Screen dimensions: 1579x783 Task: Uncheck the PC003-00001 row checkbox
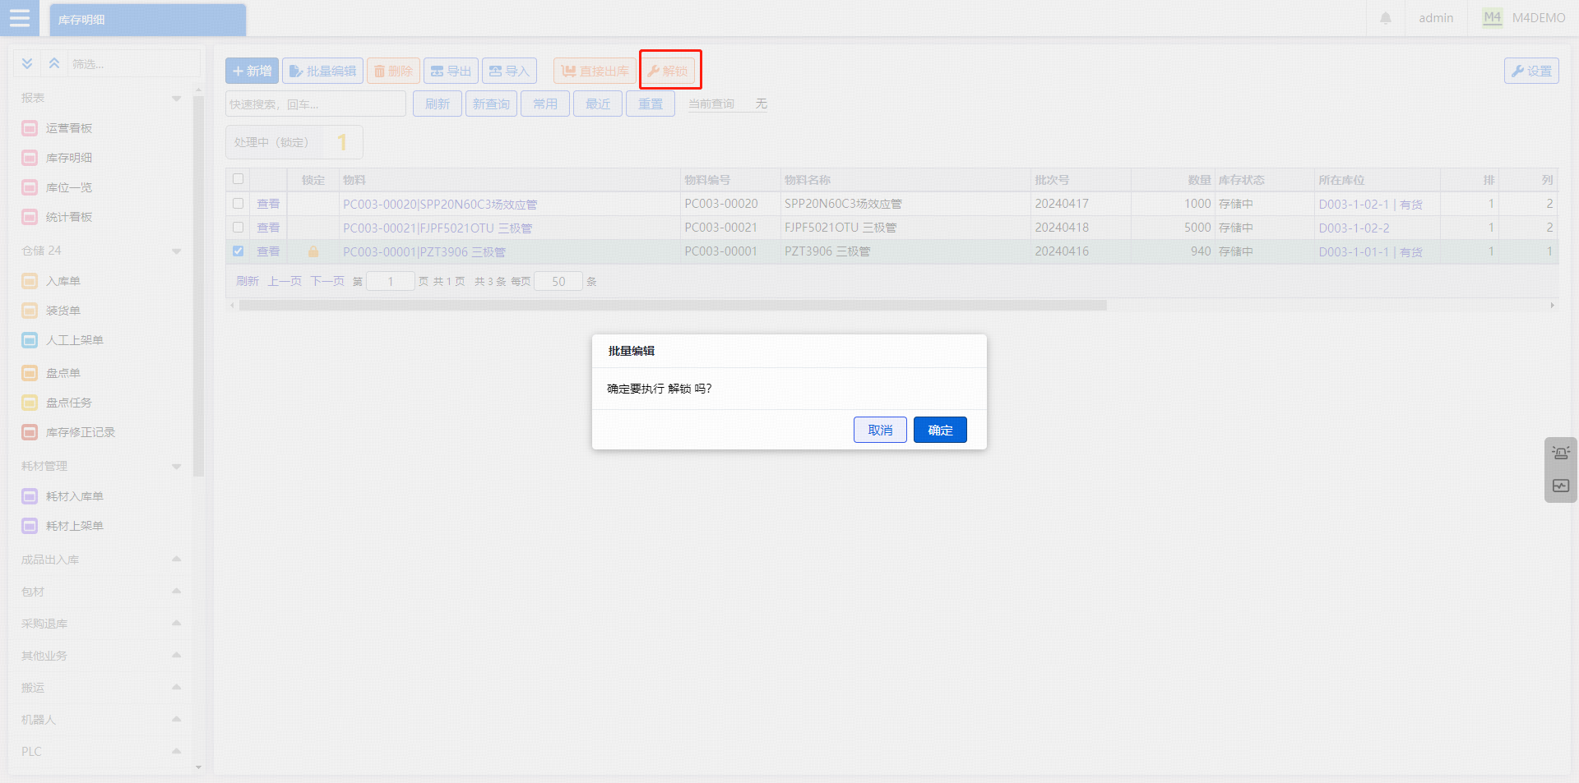coord(238,251)
